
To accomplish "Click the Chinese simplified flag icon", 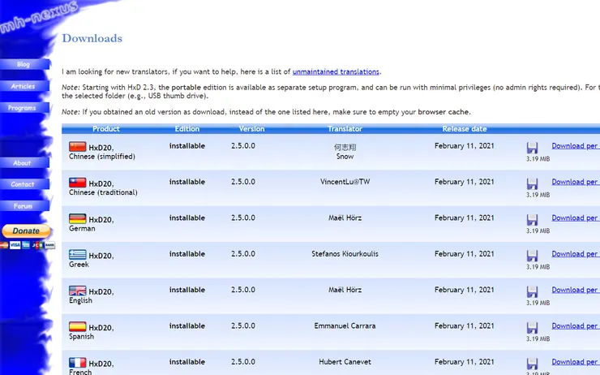I will coord(77,146).
